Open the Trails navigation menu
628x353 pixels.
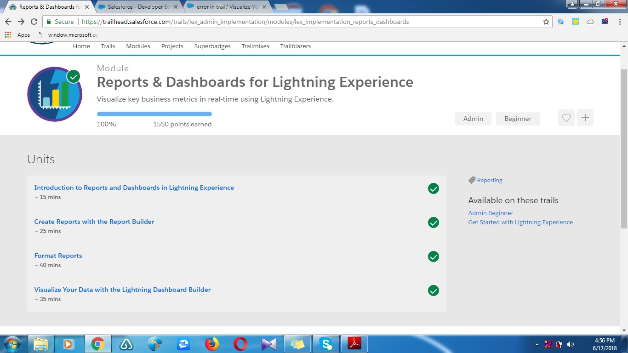[x=108, y=46]
